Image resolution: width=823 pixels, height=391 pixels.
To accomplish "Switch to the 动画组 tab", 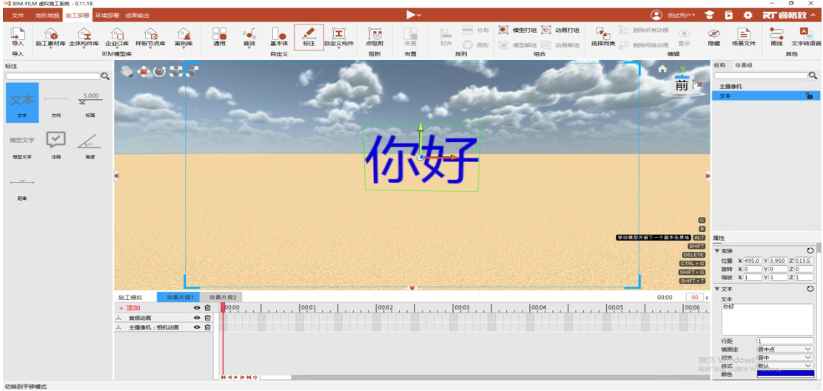I will (x=742, y=65).
